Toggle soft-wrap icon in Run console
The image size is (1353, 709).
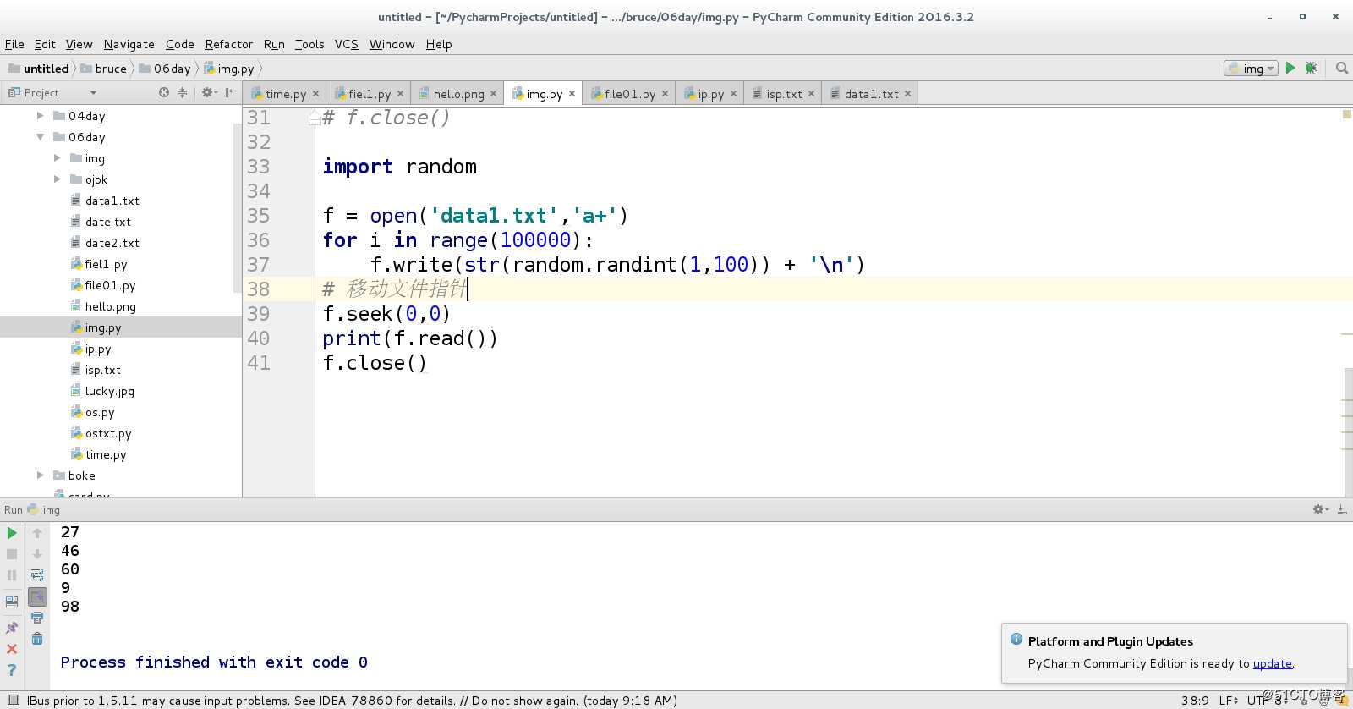37,575
